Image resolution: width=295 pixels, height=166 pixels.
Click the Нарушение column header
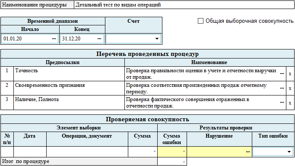(219, 139)
